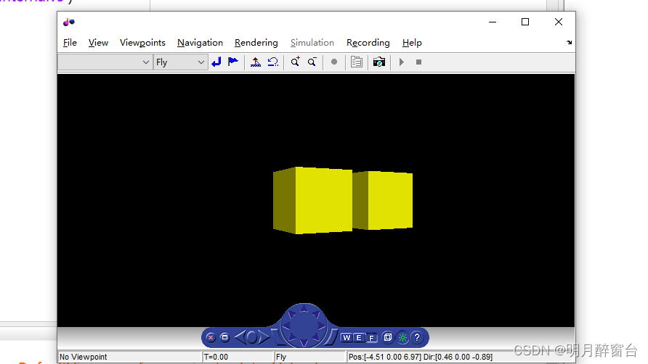Open the viewpoint selection dropdown in the toolbar
648x364 pixels.
105,62
